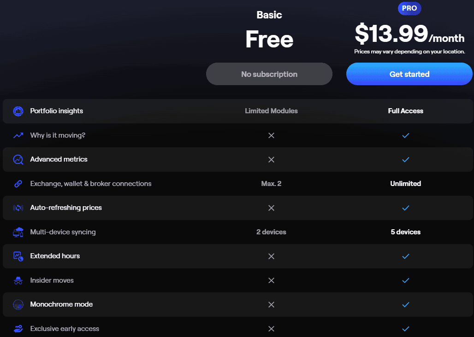
Task: Click the Extended hours clock icon
Action: point(18,256)
